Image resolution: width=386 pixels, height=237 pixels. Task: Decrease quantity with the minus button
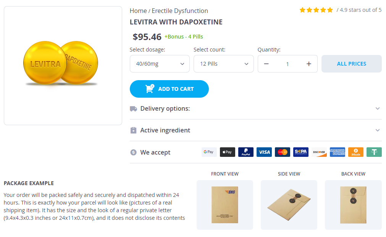pos(266,64)
